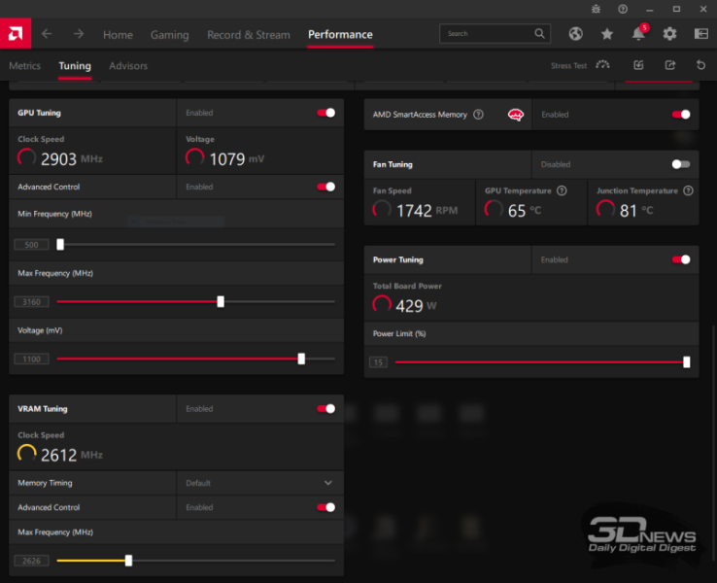Click the Junction Temperature help icon
Image resolution: width=717 pixels, height=583 pixels.
point(688,191)
